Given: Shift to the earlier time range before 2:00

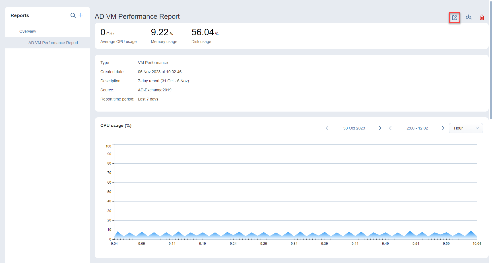Looking at the screenshot, I should coord(390,128).
